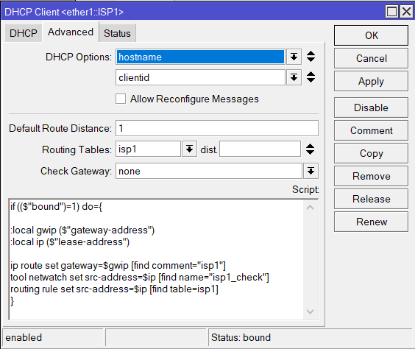Click the dist input field
The height and width of the screenshot is (349, 415).
(260, 149)
